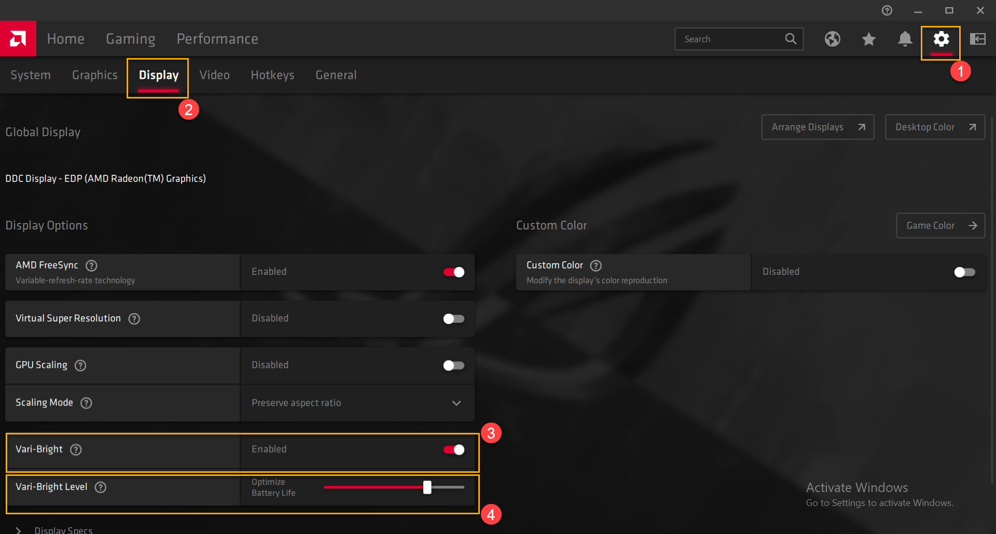Open the web browser globe icon
The height and width of the screenshot is (534, 996).
click(832, 39)
